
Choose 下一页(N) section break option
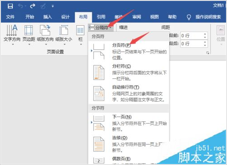click(x=129, y=123)
